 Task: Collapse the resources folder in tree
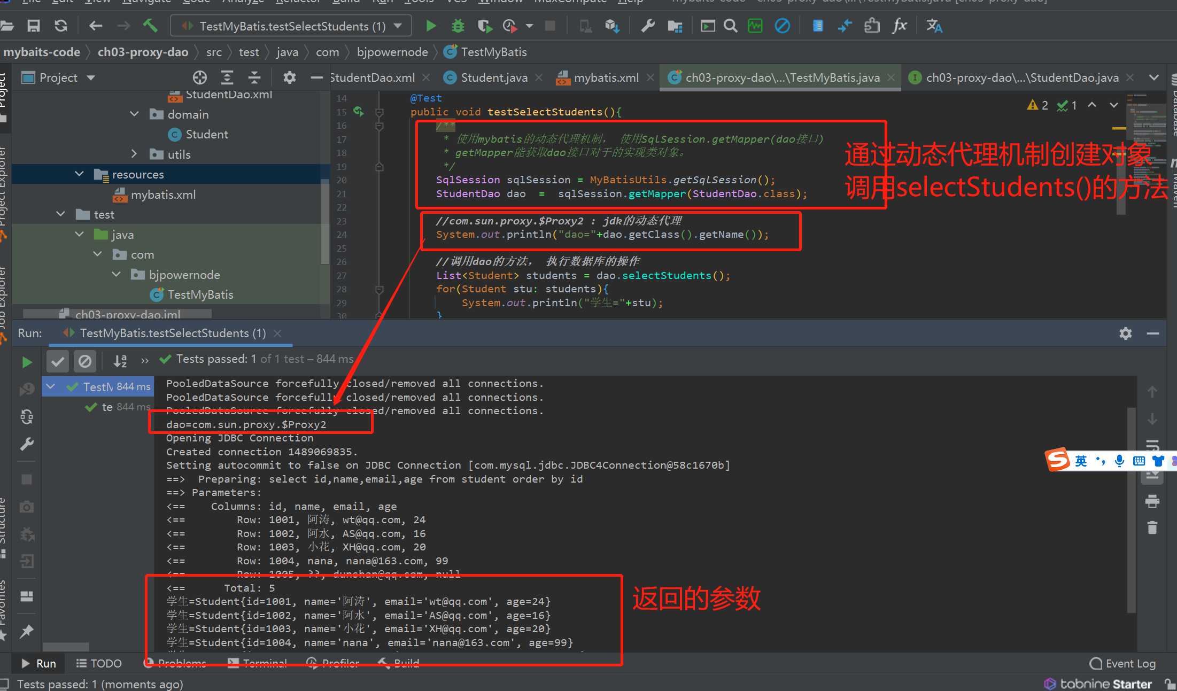(80, 174)
